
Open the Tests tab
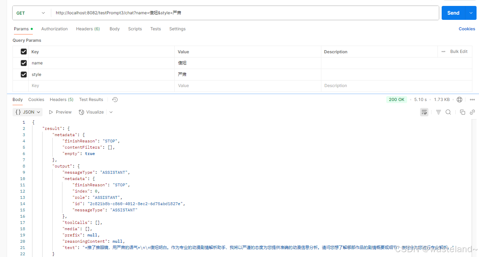coord(156,29)
